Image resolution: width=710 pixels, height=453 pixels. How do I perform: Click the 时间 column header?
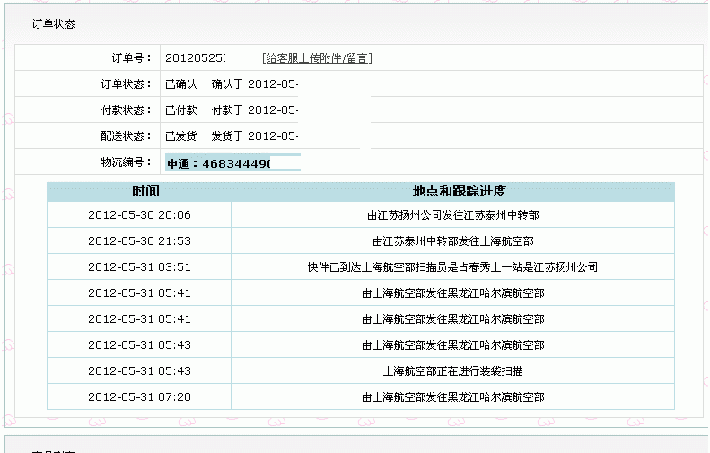click(x=139, y=191)
